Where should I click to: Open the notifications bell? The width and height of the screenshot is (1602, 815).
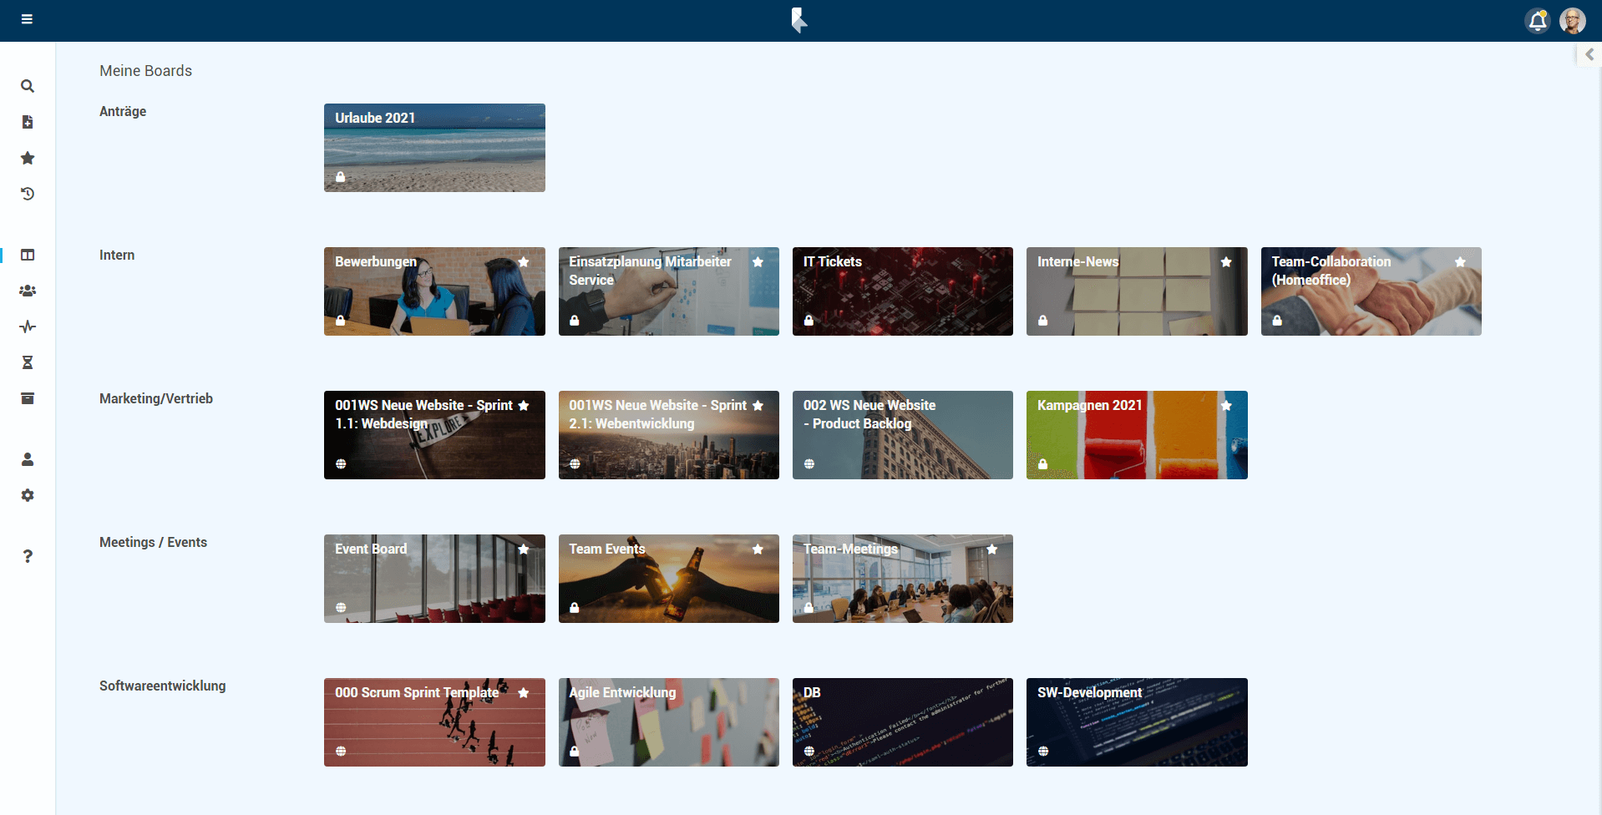tap(1537, 21)
